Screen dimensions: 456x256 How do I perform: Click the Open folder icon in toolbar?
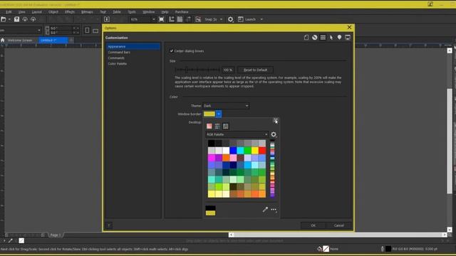pyautogui.click(x=3, y=19)
